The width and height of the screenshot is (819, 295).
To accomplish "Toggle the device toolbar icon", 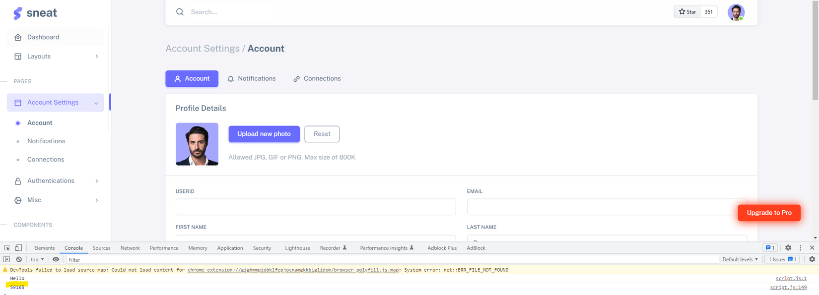I will point(18,248).
